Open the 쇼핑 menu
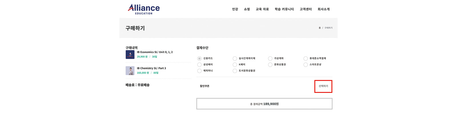 coord(247,9)
